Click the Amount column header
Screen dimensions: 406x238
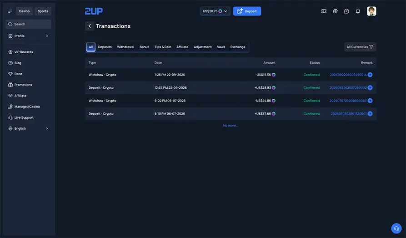(269, 63)
